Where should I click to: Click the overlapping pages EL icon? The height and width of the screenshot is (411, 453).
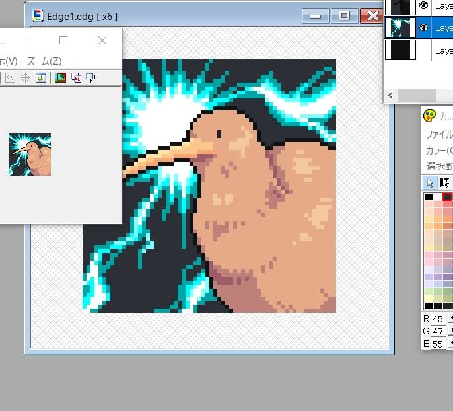77,78
